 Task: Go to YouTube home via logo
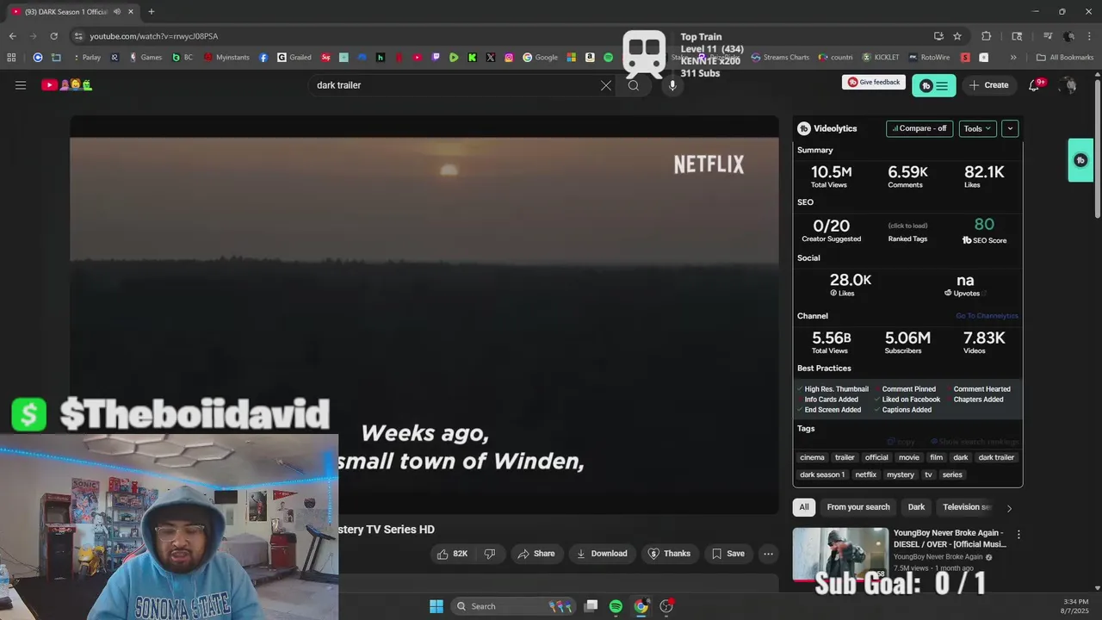(67, 84)
